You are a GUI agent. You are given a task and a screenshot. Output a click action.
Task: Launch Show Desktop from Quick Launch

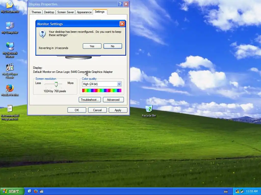(30, 191)
